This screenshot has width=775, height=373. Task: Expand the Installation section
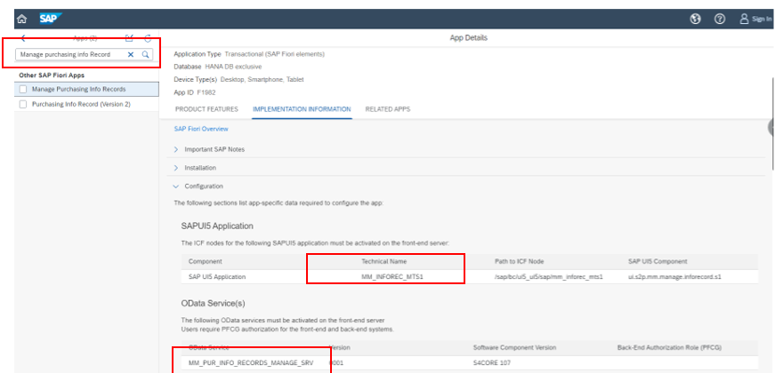[176, 168]
